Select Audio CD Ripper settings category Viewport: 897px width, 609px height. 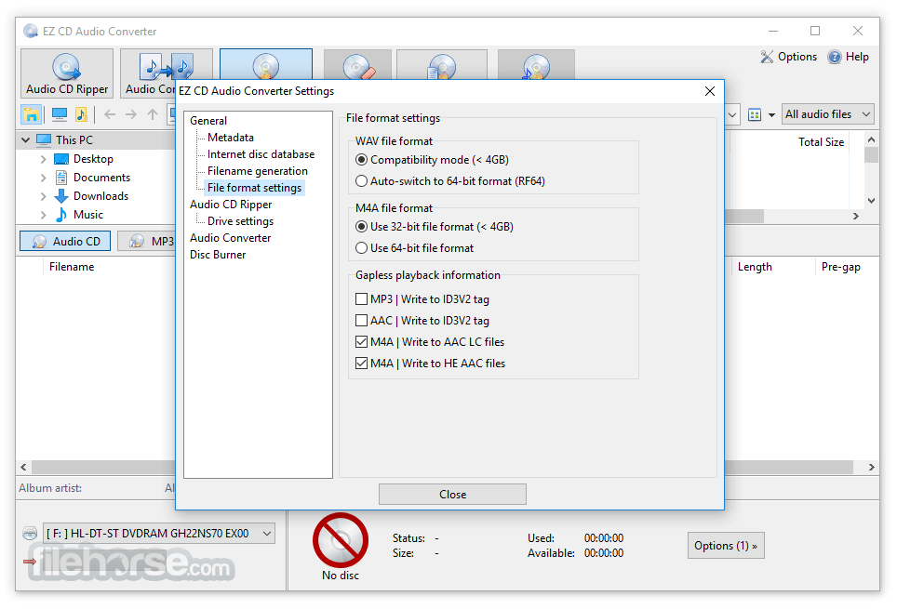pyautogui.click(x=231, y=205)
